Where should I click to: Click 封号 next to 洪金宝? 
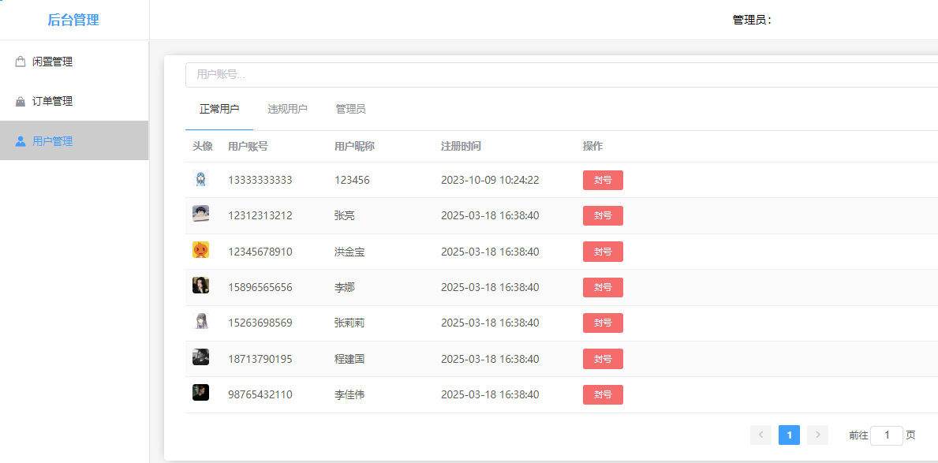coord(603,251)
